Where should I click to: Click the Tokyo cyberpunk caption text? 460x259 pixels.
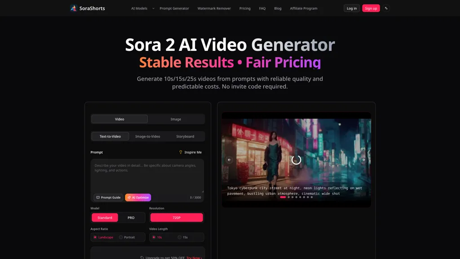pos(295,191)
